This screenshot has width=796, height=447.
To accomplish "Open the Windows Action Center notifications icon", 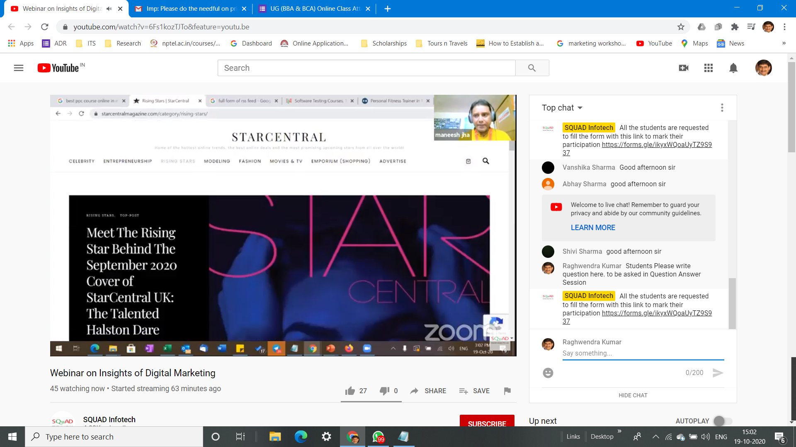I will [779, 437].
